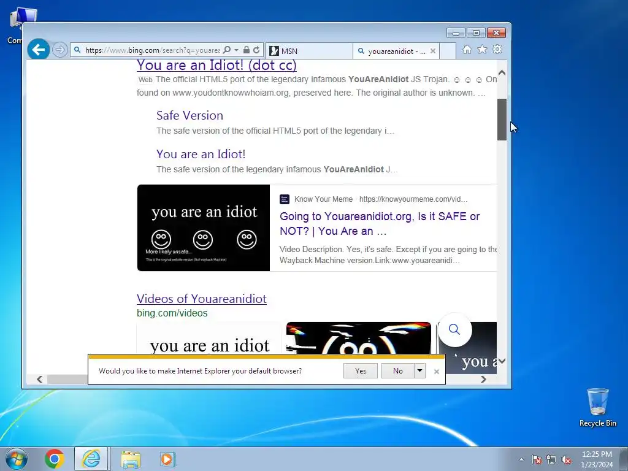Click the bing.com/videos green URL
This screenshot has height=471, width=628.
[172, 313]
